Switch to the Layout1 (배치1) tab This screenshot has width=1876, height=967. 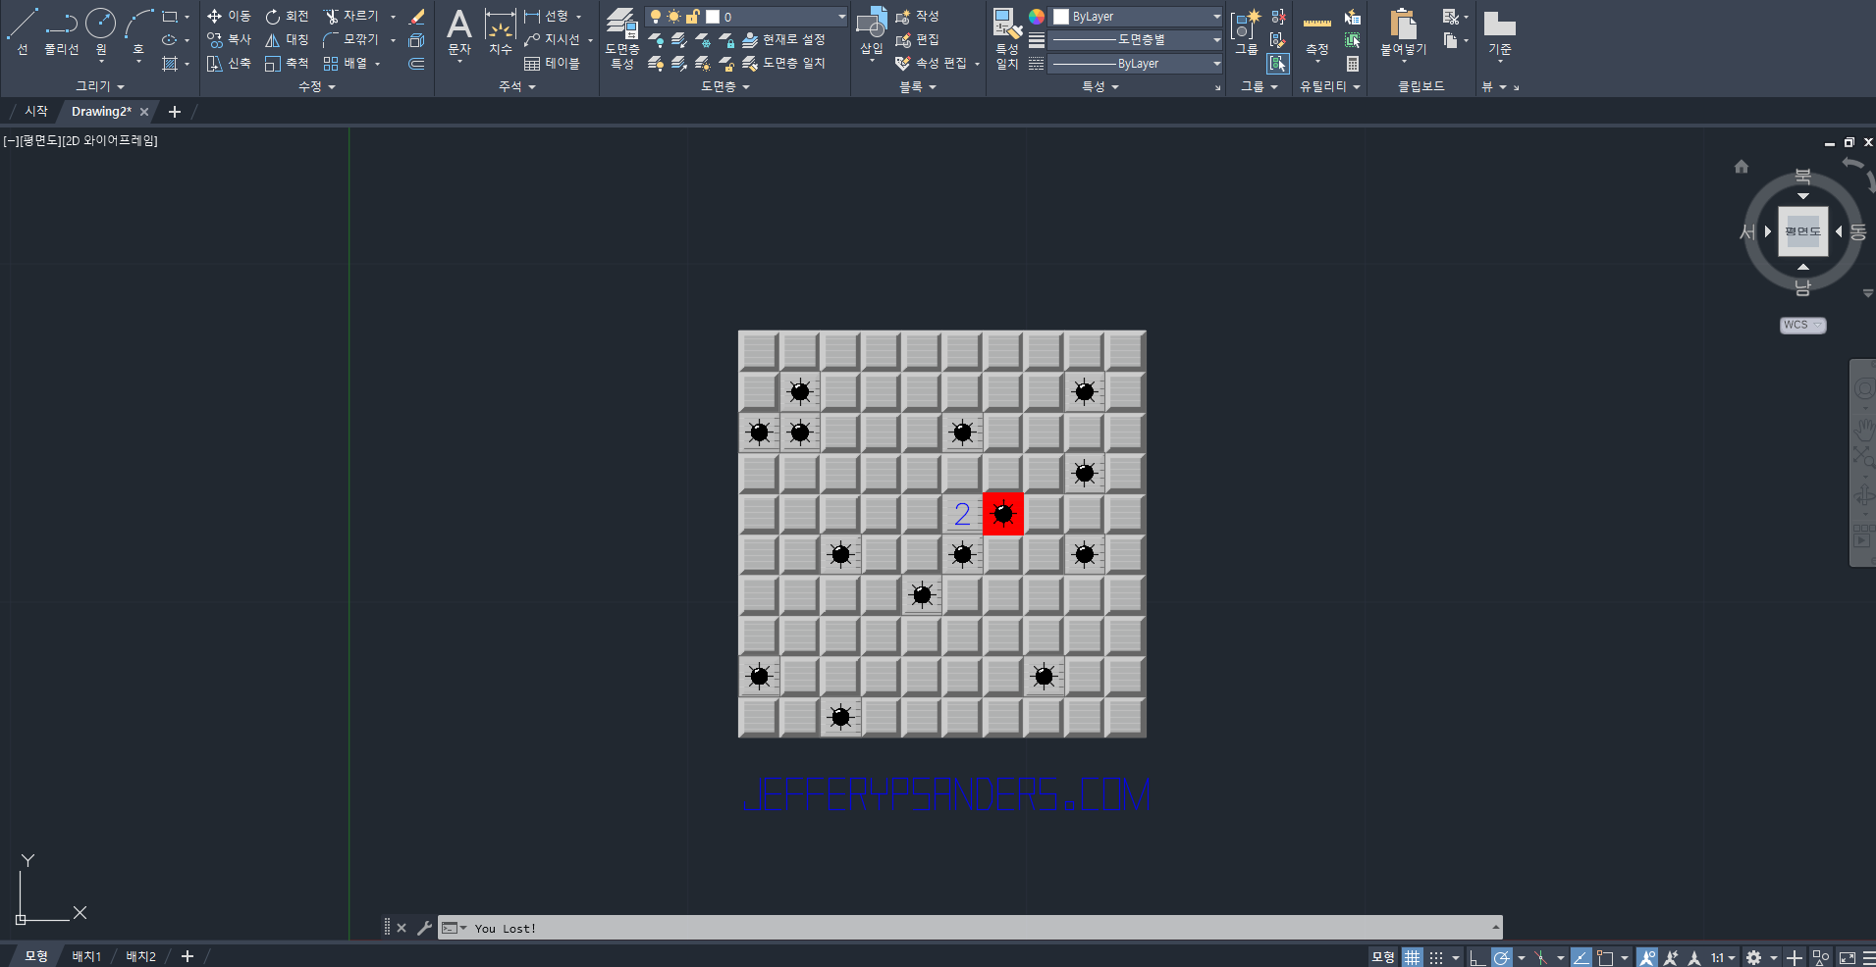coord(86,956)
